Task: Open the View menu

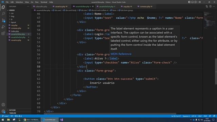Action: pyautogui.click(x=27, y=2)
